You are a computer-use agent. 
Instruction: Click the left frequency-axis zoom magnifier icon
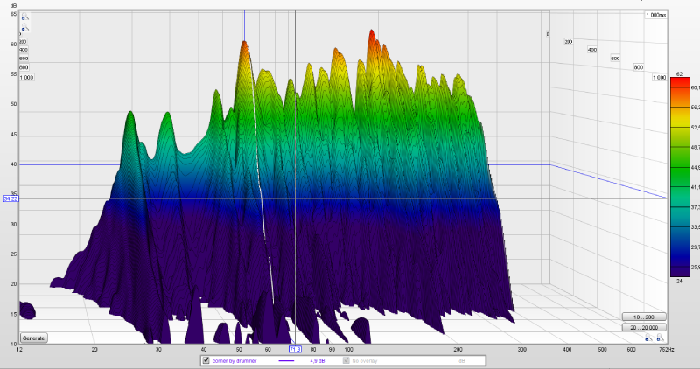point(647,337)
